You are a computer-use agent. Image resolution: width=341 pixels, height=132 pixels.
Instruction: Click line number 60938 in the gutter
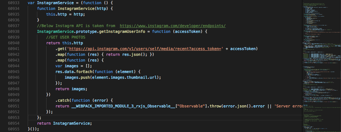14,32
